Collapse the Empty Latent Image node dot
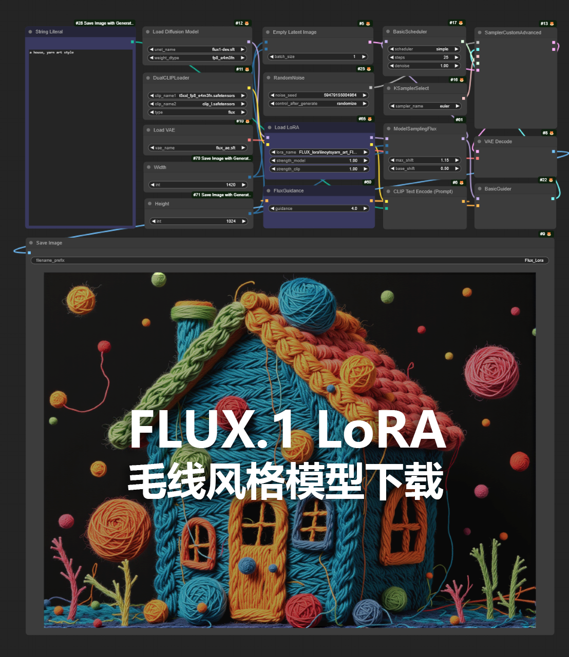Image resolution: width=569 pixels, height=657 pixels. click(x=268, y=32)
